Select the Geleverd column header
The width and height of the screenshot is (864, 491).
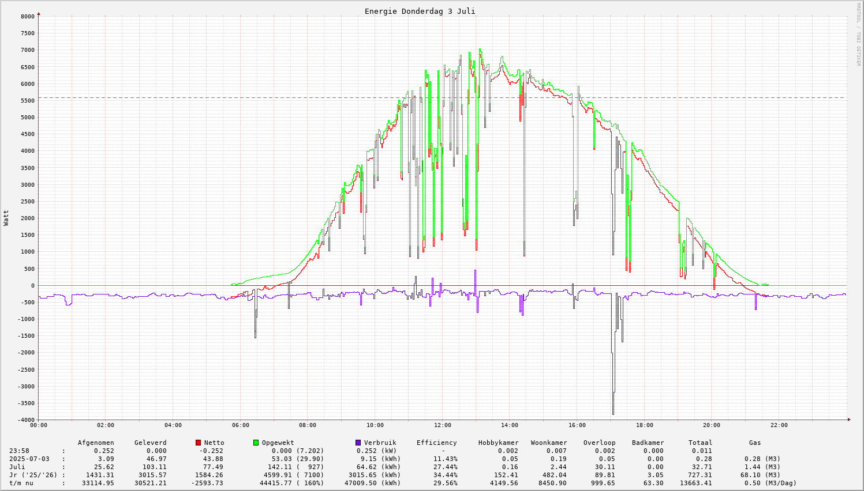(x=150, y=443)
